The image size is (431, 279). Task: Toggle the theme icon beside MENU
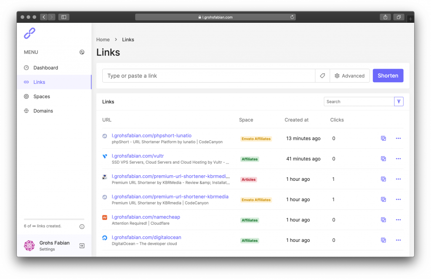pos(82,52)
